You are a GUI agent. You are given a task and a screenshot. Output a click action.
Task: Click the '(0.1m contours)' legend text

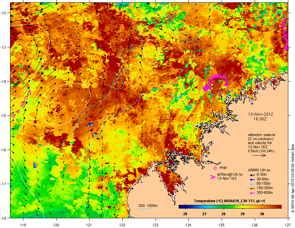tap(260, 139)
